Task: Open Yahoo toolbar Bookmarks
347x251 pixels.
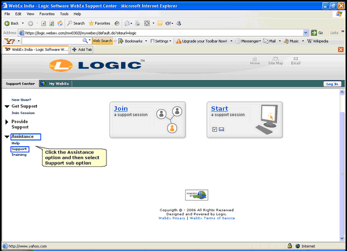Action: pyautogui.click(x=131, y=41)
